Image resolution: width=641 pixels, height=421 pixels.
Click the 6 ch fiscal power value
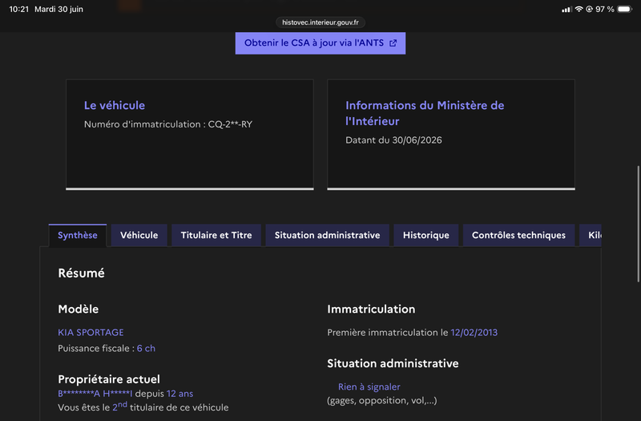146,348
